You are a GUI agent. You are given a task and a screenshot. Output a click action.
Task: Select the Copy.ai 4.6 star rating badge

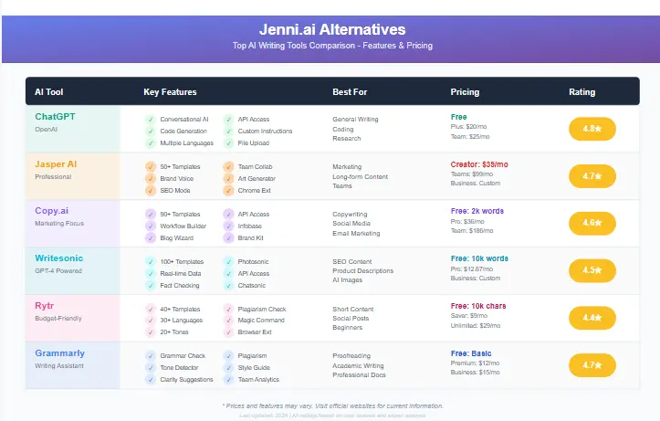pos(592,223)
